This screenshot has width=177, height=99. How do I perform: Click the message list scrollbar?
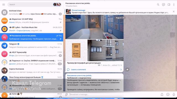coord(176,73)
